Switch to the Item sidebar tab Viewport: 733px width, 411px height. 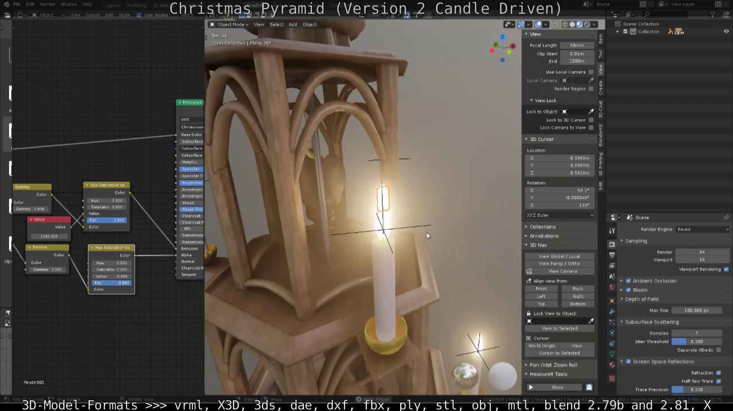601,39
